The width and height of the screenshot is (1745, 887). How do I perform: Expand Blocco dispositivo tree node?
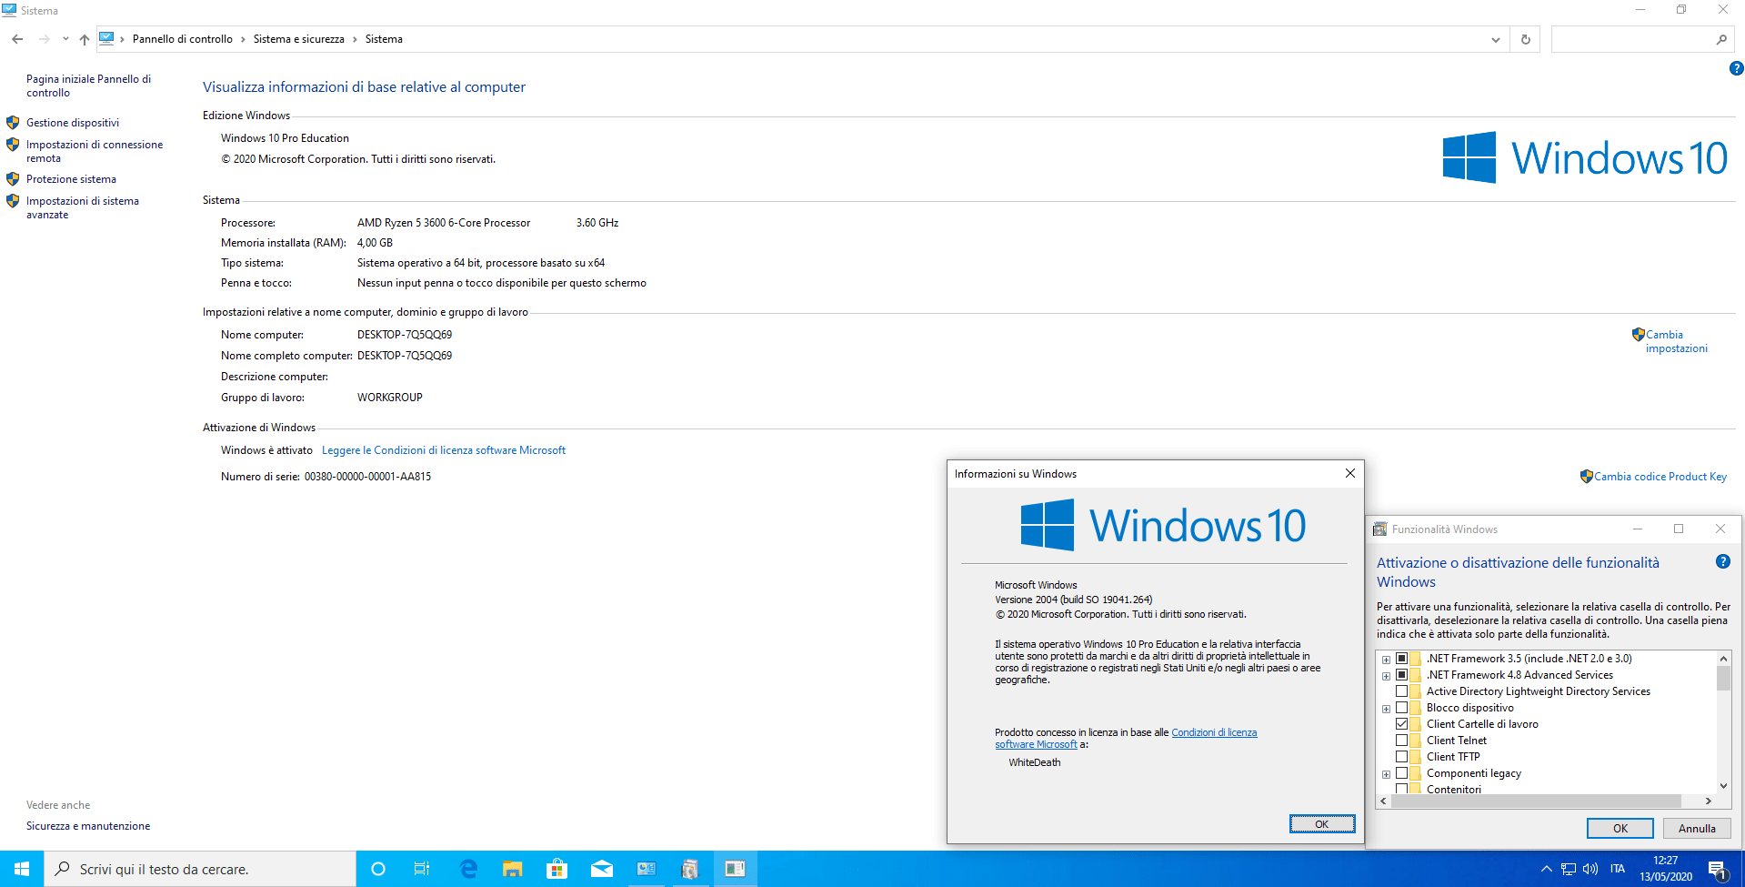pos(1386,709)
